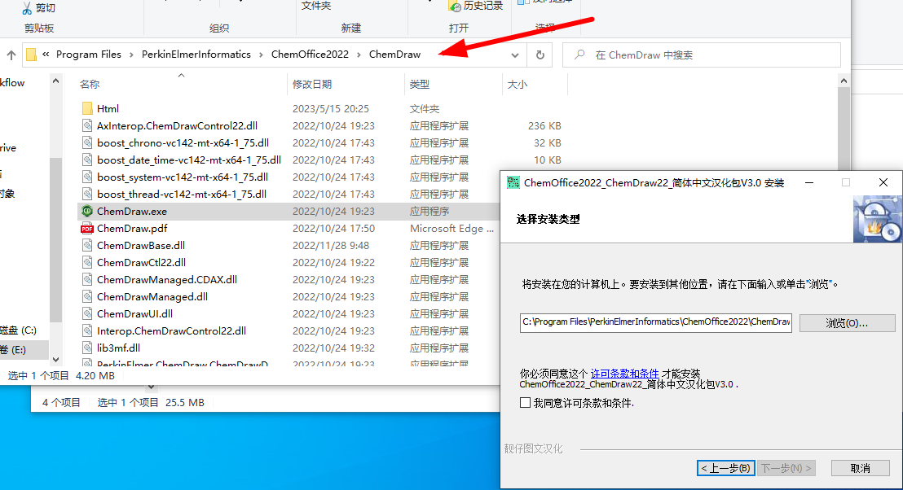Click lib3mf.dll file icon

[87, 348]
